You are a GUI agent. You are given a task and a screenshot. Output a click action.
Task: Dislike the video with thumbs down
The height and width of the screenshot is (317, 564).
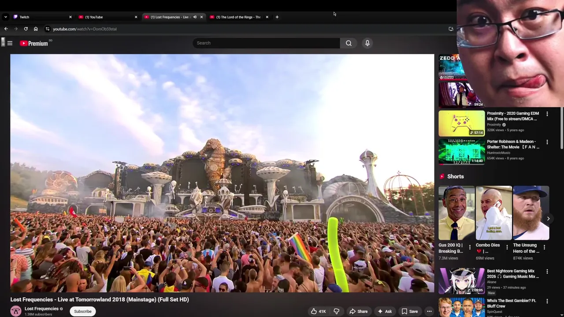point(336,311)
